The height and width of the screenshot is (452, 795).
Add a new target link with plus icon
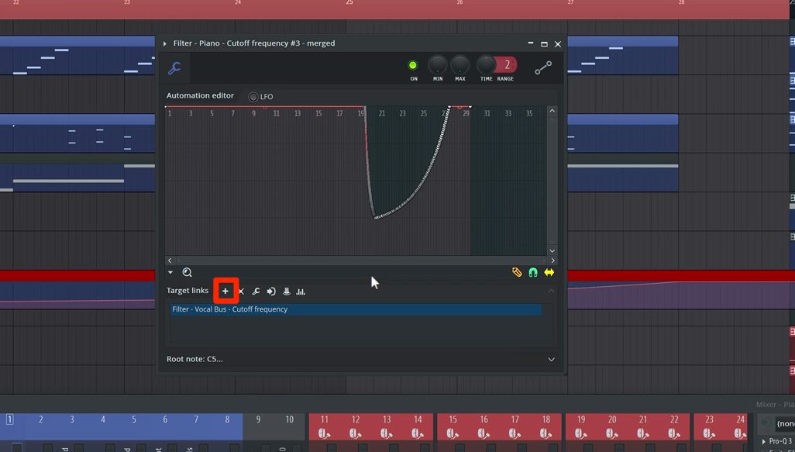click(225, 292)
